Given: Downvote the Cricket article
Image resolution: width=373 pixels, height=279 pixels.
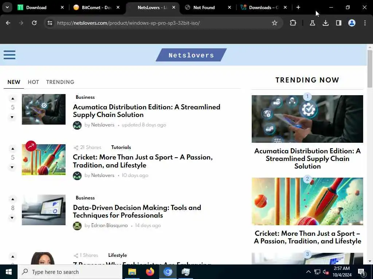Looking at the screenshot, I should [x=12, y=167].
